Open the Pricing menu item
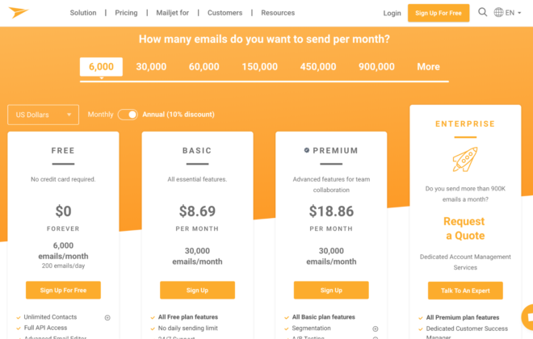Viewport: 533px width, 339px height. coord(126,13)
